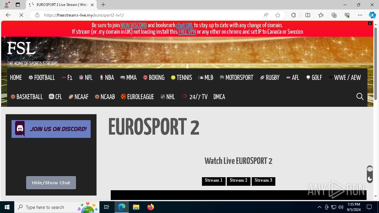The width and height of the screenshot is (379, 213).
Task: Open the NHL menu item
Action: coord(168,97)
